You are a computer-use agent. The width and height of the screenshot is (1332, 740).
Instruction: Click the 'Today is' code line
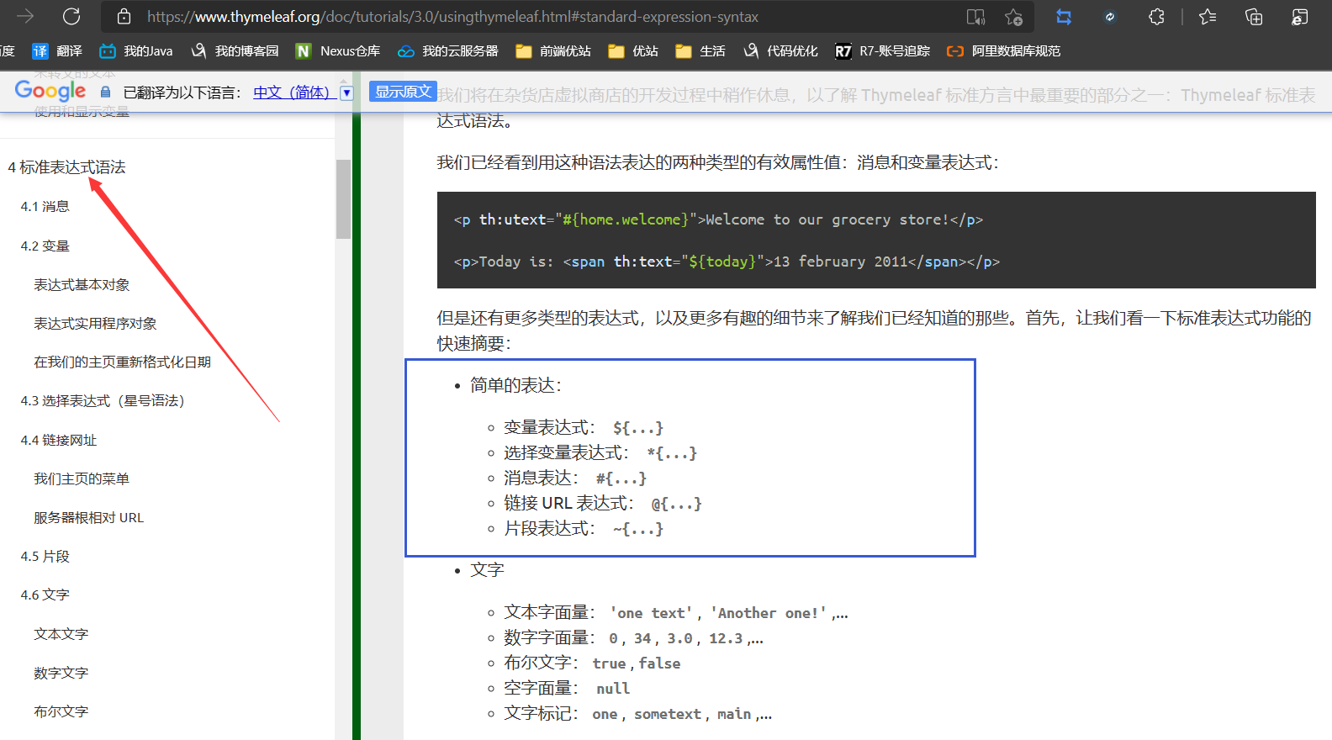727,262
